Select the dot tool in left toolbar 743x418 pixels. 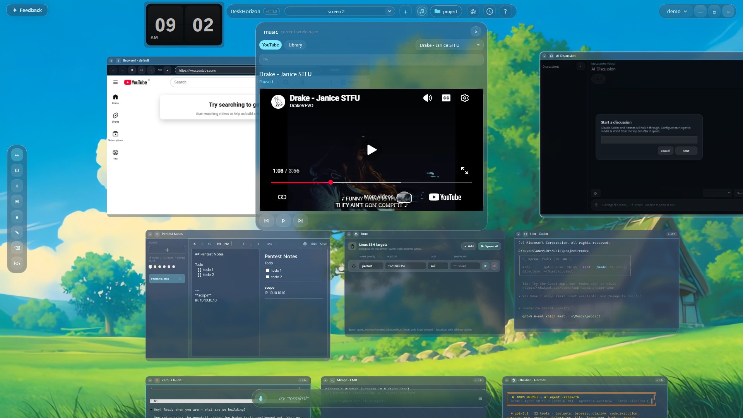click(17, 217)
